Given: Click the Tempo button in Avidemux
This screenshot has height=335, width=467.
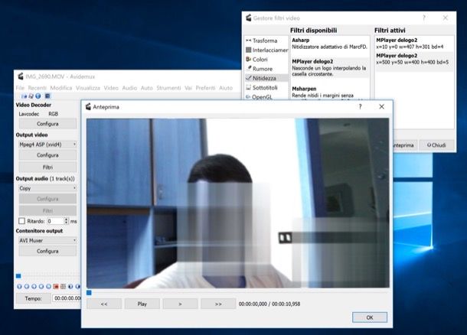Looking at the screenshot, I should pyautogui.click(x=34, y=298).
